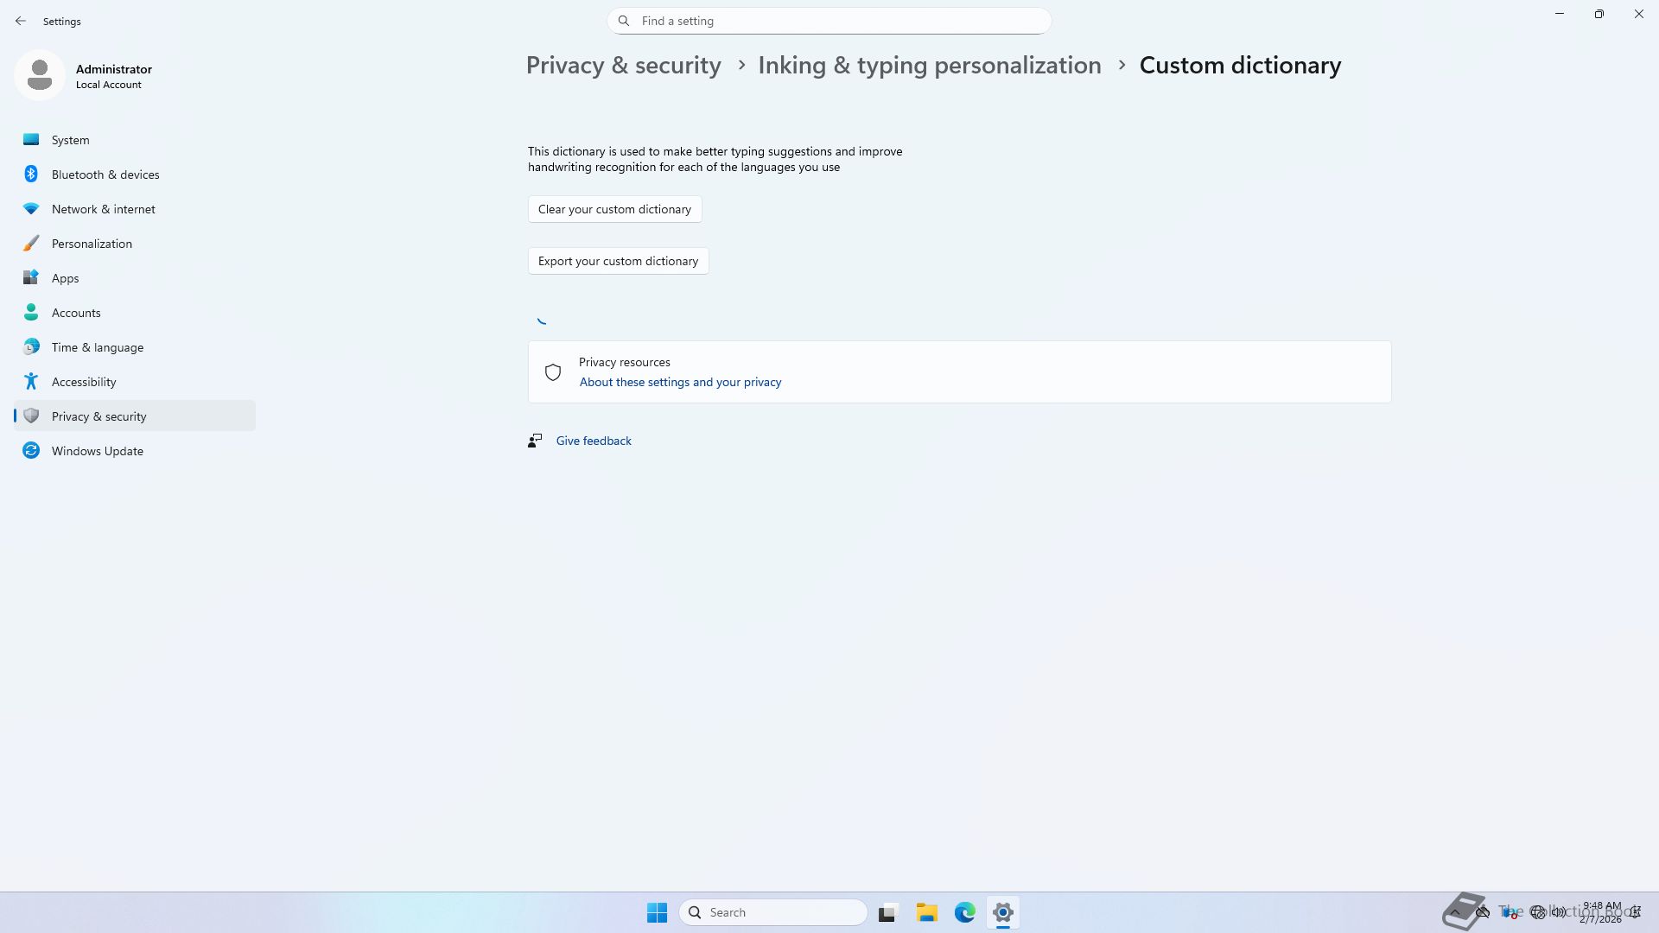Screen dimensions: 1659x933
Task: Open About these settings and your privacy
Action: (x=680, y=382)
